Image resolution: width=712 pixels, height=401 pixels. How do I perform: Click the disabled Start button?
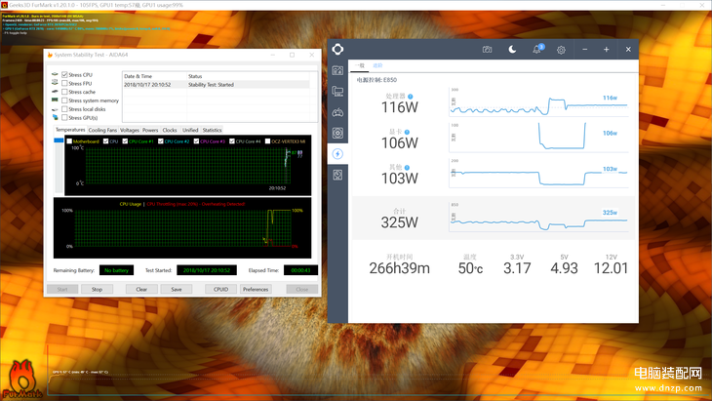62,289
